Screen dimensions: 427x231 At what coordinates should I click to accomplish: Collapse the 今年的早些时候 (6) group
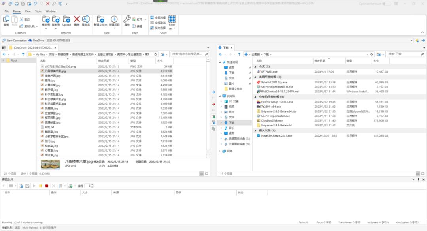(255, 97)
